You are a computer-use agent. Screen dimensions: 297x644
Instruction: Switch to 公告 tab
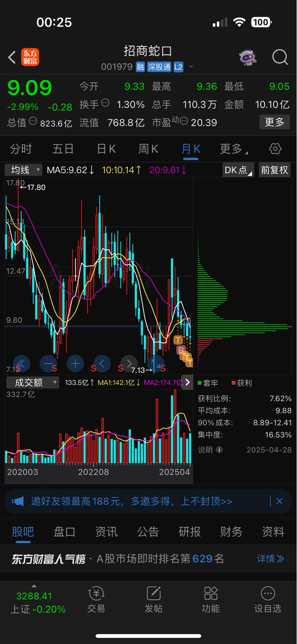[148, 532]
